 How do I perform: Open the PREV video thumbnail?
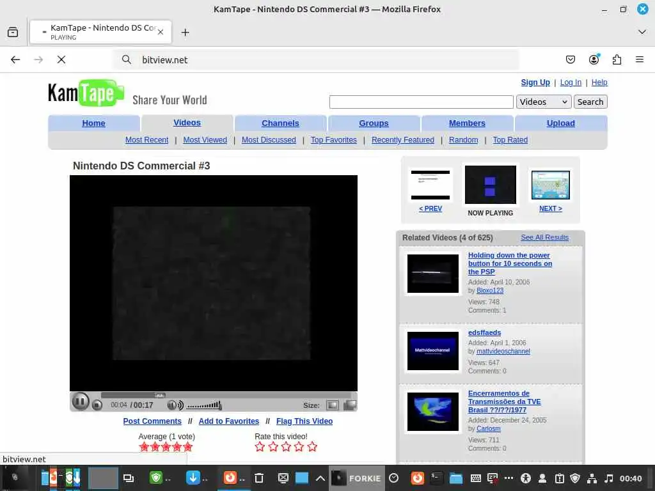point(430,185)
